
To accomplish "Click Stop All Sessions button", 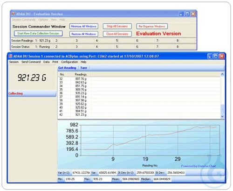I will 117,26.
